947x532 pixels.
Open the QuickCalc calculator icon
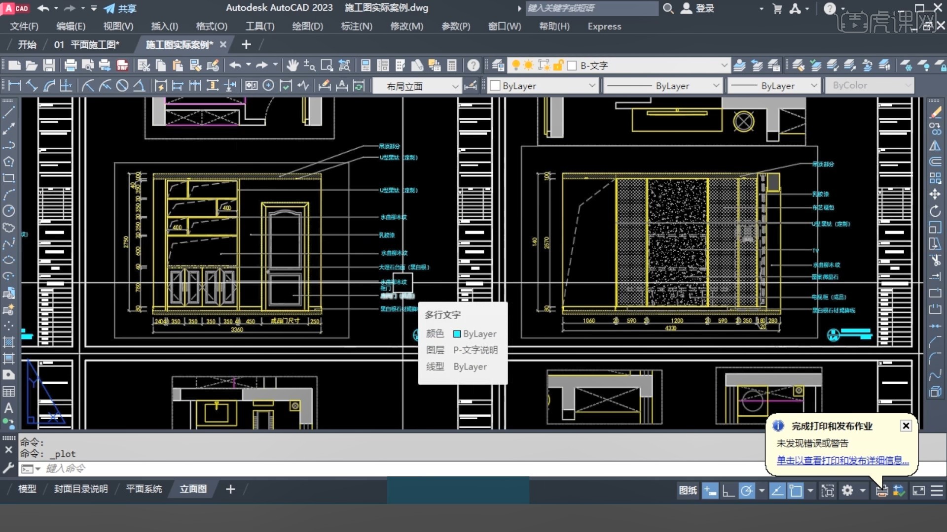click(x=451, y=65)
